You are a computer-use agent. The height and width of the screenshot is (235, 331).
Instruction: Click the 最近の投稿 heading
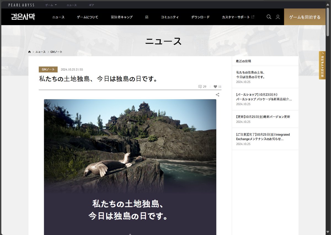point(244,61)
